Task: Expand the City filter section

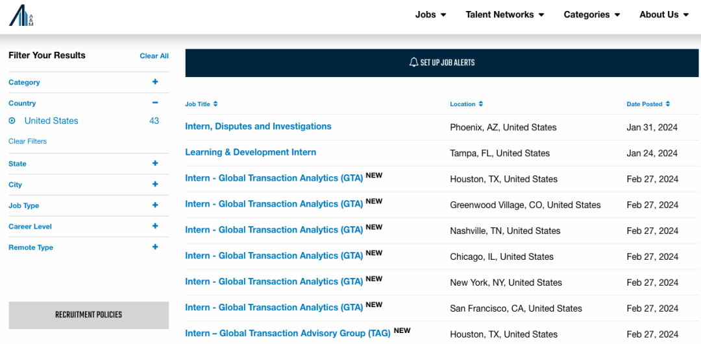Action: pyautogui.click(x=155, y=185)
